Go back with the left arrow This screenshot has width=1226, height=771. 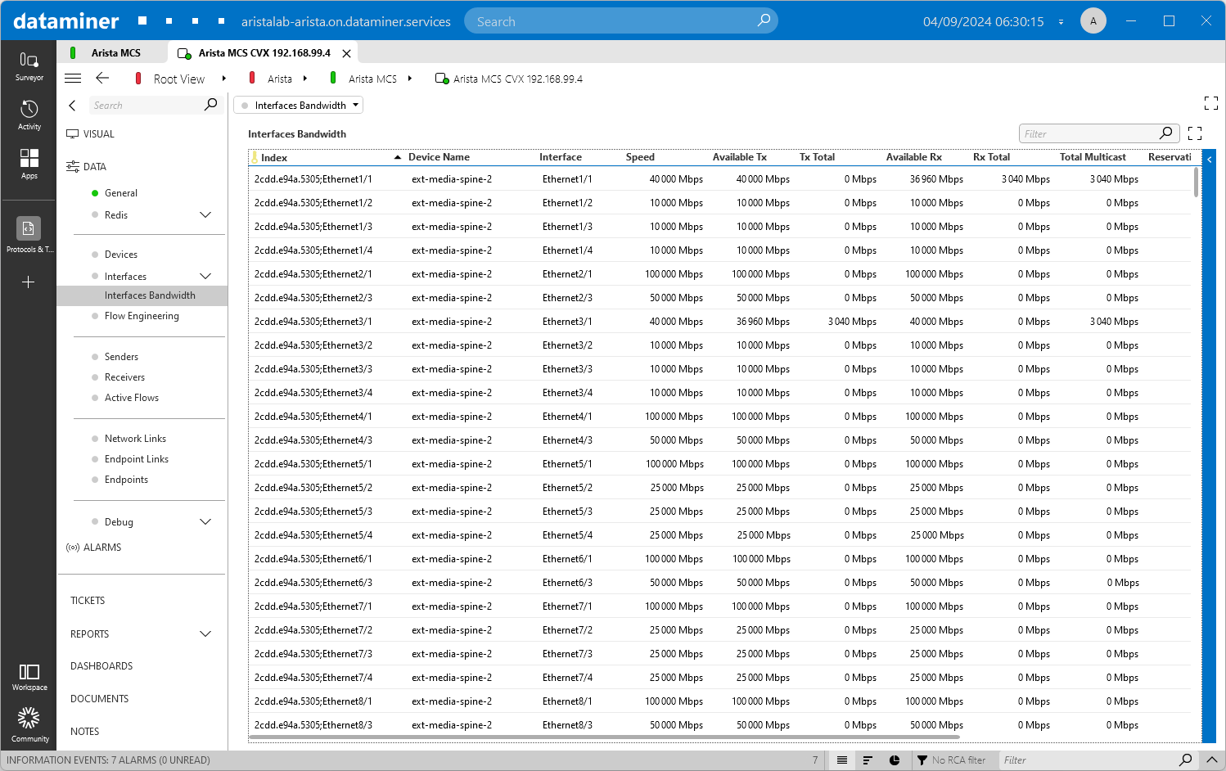pos(102,79)
